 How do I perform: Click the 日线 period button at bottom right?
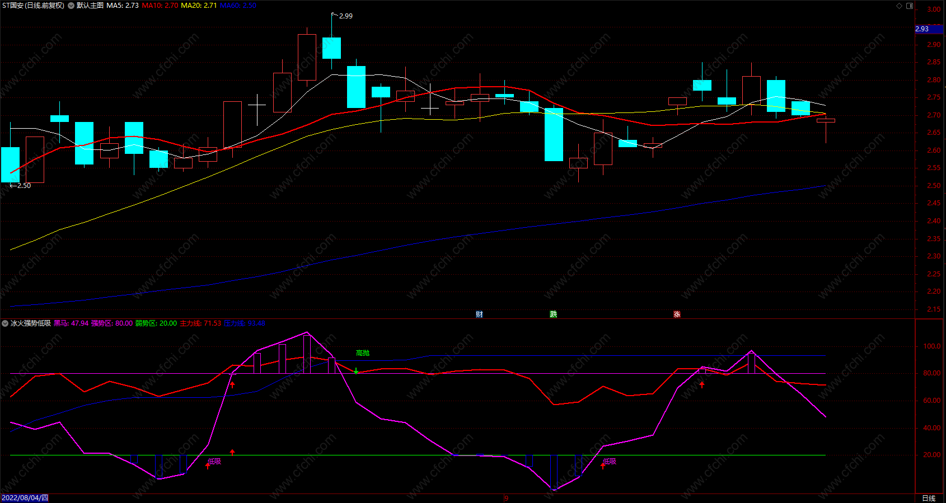tap(929, 498)
